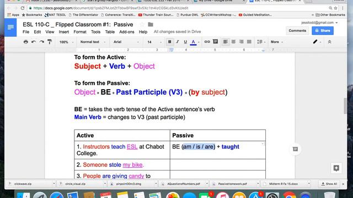This screenshot has width=353, height=198.
Task: Open the jessitodd@gmail.com account menu
Action: (319, 23)
